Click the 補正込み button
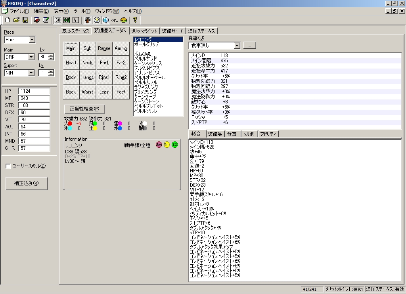 (x=27, y=183)
